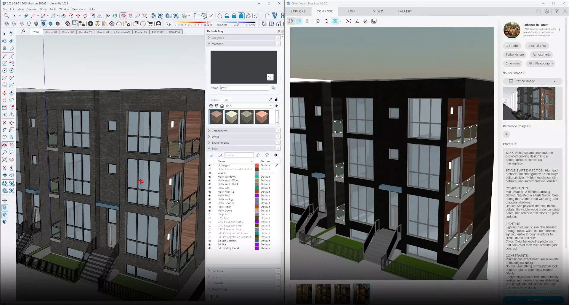Click the Veras region capture frame icon
The width and height of the screenshot is (569, 305).
click(x=349, y=21)
